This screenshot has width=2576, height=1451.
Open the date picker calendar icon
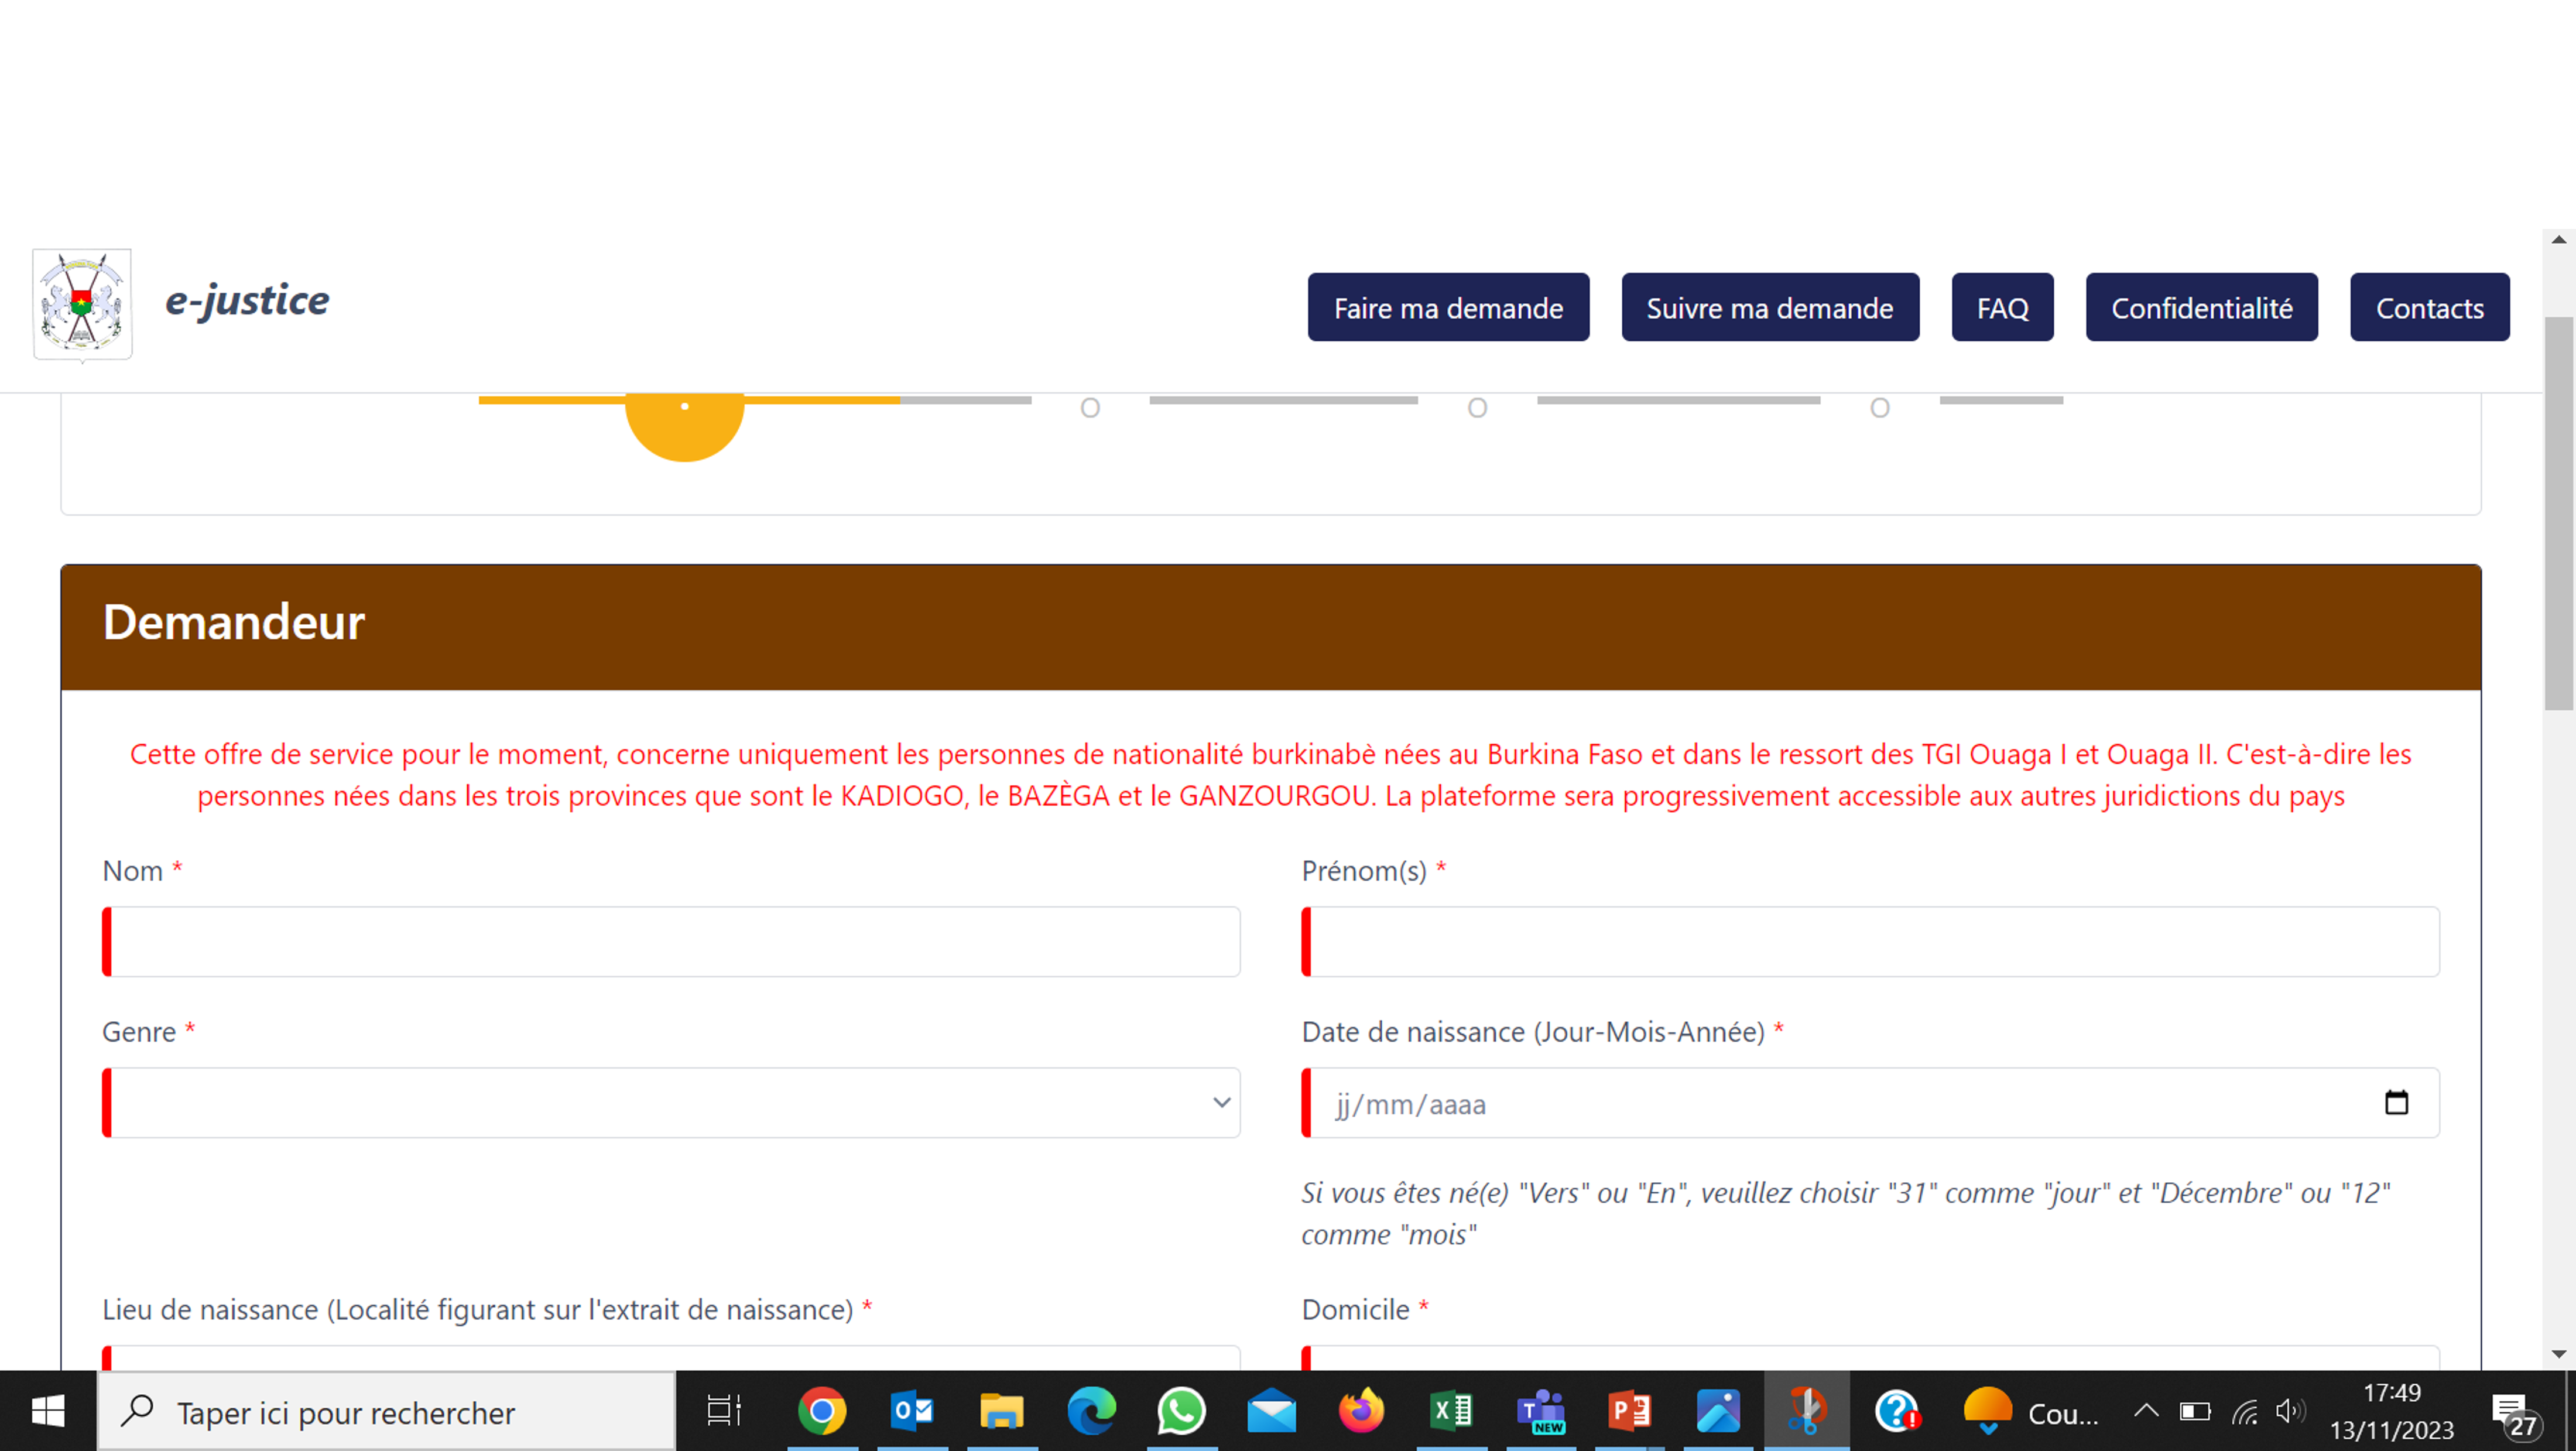(2396, 1103)
